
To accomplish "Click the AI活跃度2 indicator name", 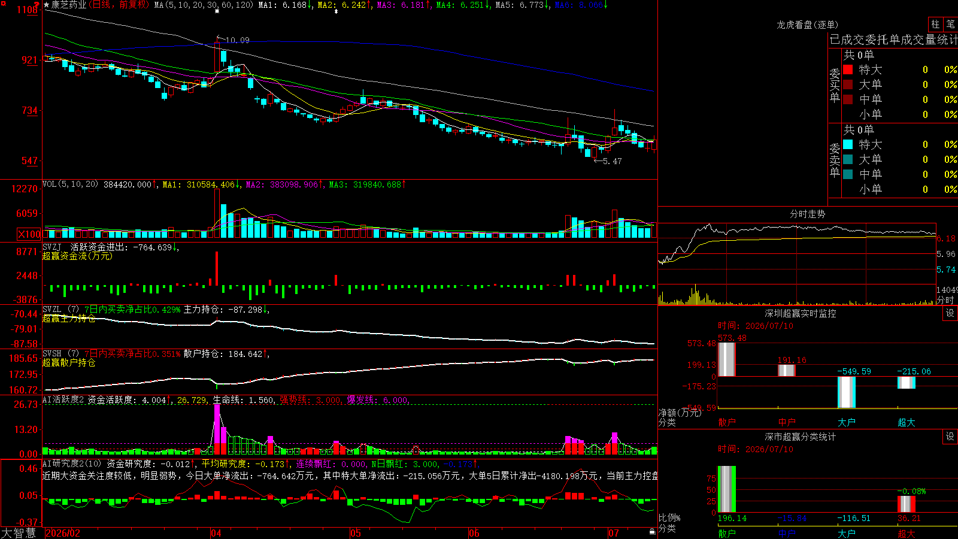I will tap(63, 400).
